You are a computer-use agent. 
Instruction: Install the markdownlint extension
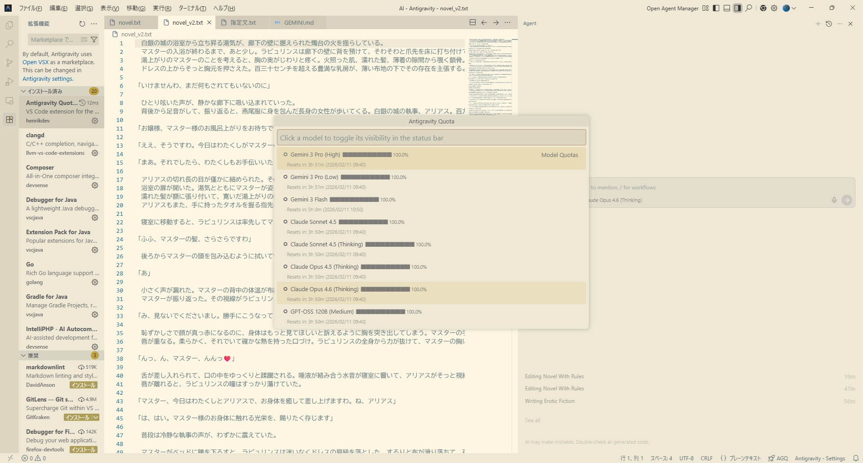pyautogui.click(x=84, y=385)
